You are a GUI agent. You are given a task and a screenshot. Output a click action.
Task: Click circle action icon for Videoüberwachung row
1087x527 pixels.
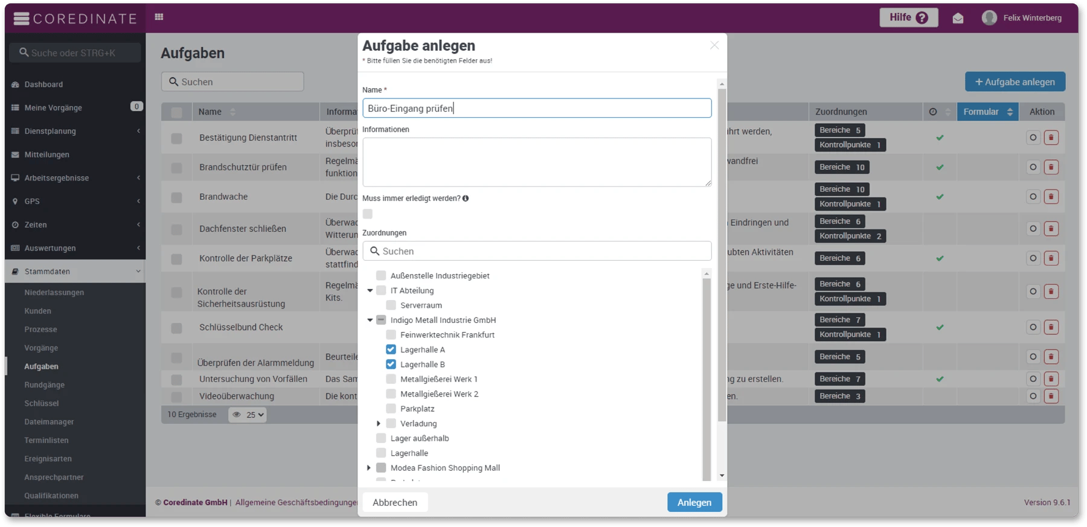pyautogui.click(x=1033, y=396)
